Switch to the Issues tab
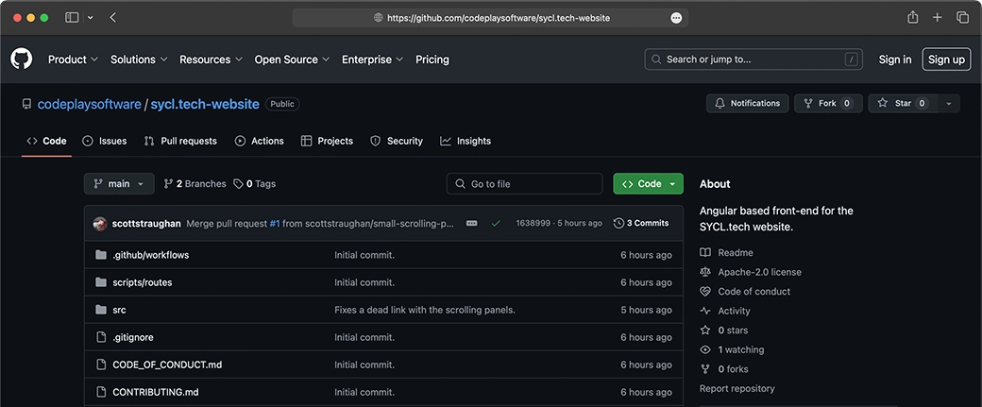982x407 pixels. (x=105, y=141)
